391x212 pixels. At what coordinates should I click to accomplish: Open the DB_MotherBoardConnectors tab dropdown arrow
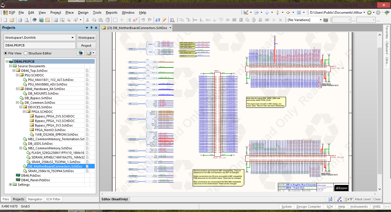(171, 28)
